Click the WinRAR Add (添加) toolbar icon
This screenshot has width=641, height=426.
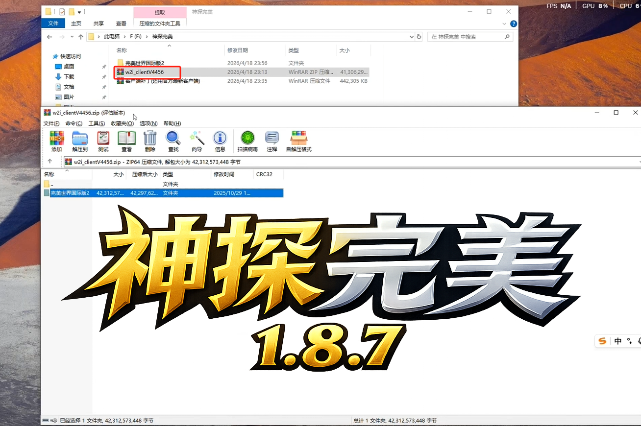point(56,141)
